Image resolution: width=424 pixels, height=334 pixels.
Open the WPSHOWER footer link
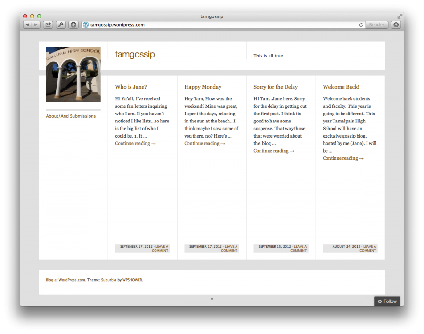pyautogui.click(x=132, y=280)
